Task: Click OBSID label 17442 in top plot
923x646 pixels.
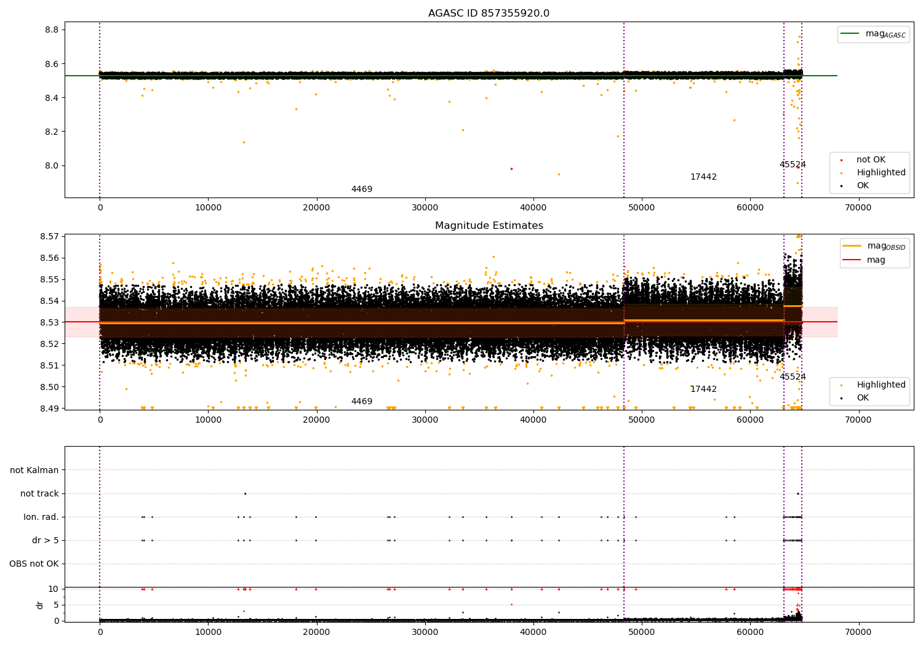Action: (703, 177)
